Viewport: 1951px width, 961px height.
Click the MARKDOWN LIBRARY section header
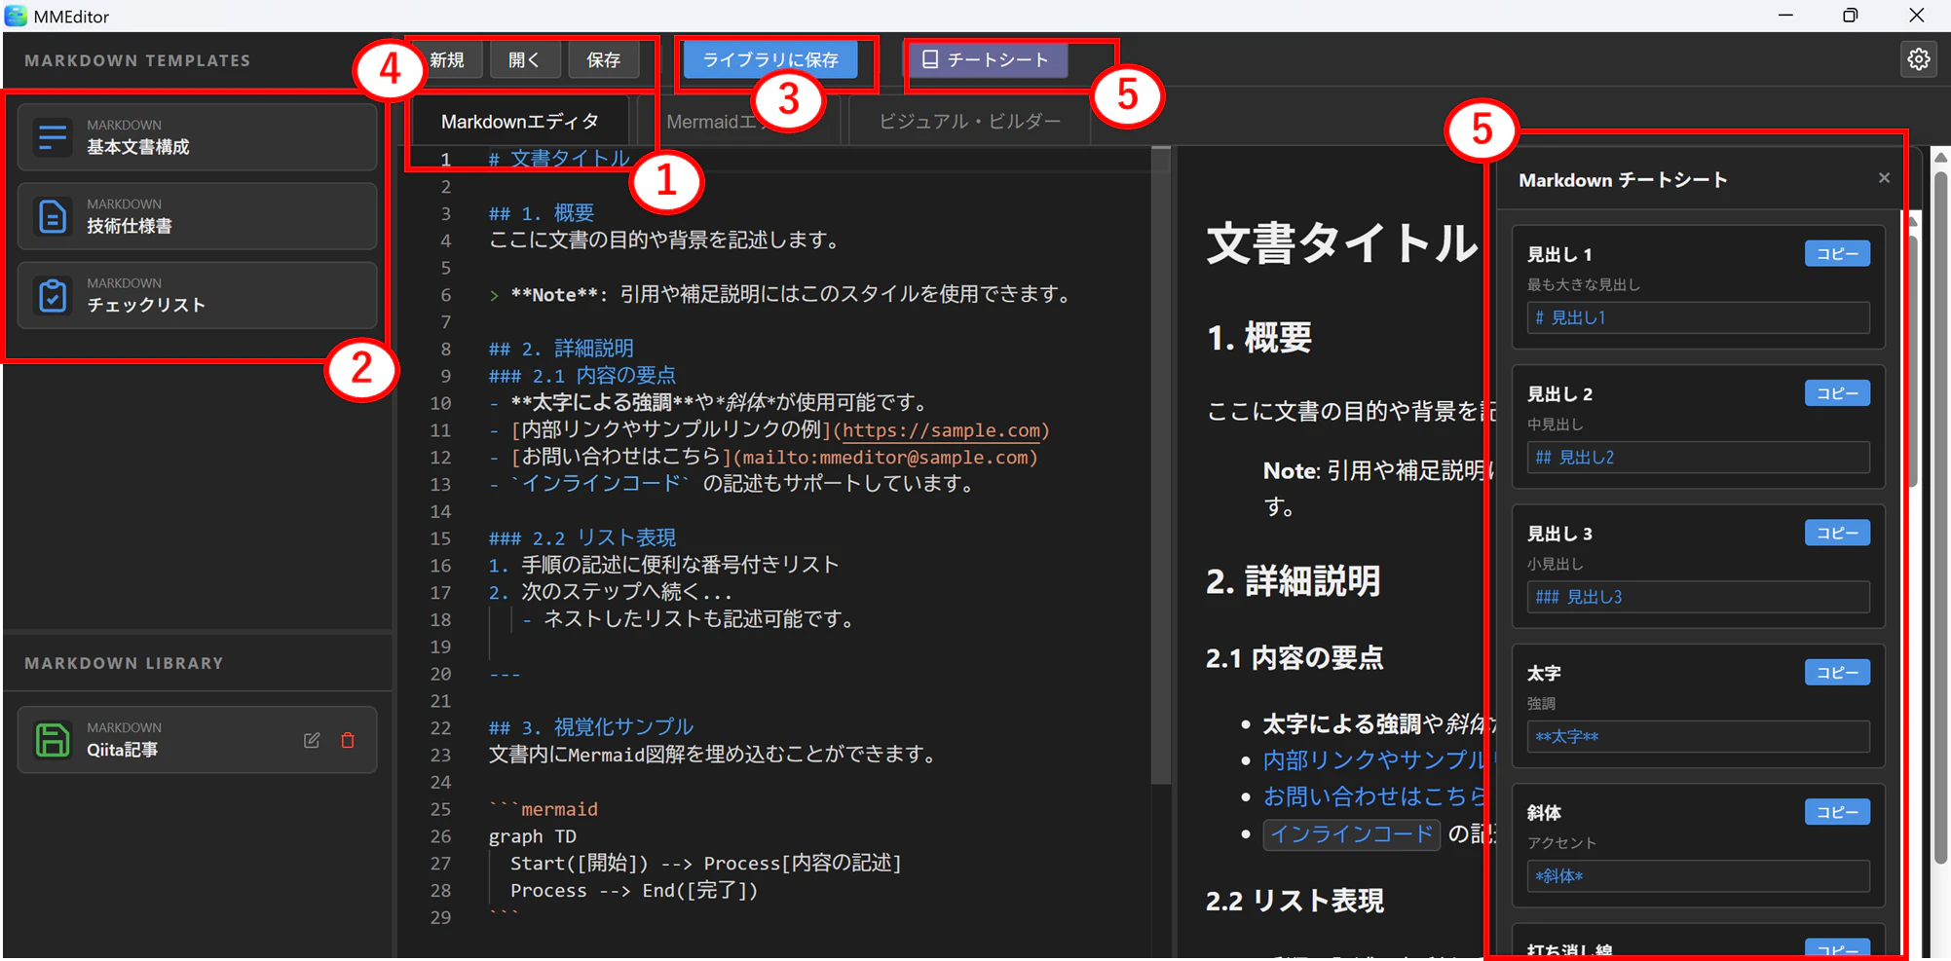[x=124, y=663]
